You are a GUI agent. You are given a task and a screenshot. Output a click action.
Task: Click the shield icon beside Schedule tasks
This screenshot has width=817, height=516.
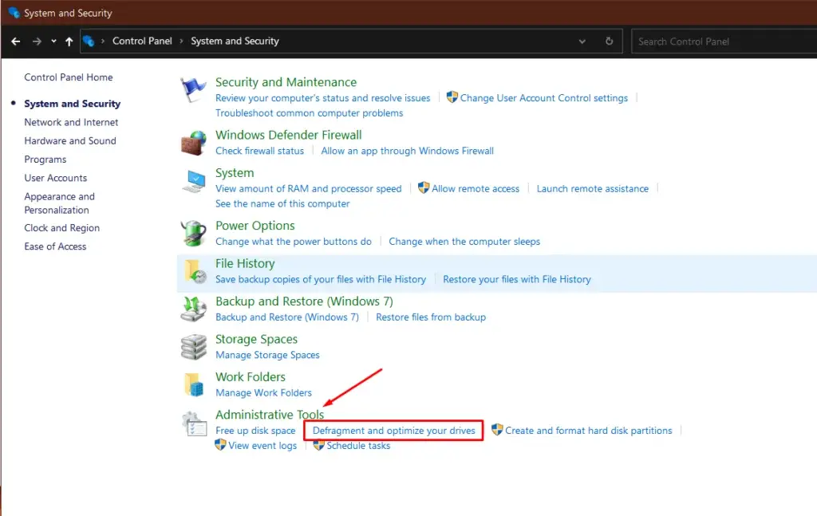click(318, 445)
